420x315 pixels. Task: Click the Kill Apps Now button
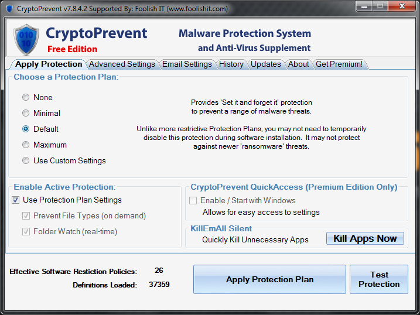pyautogui.click(x=365, y=238)
